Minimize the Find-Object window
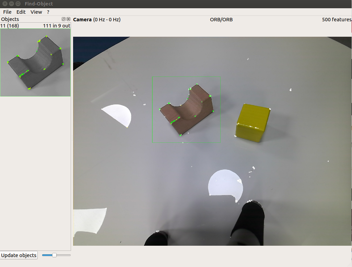 (x=11, y=3)
